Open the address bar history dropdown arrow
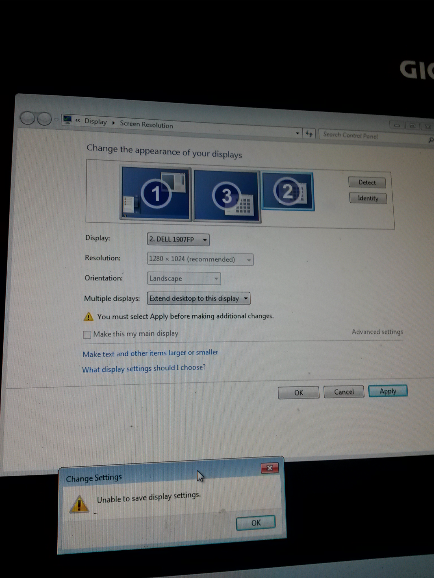The height and width of the screenshot is (578, 434). (297, 133)
